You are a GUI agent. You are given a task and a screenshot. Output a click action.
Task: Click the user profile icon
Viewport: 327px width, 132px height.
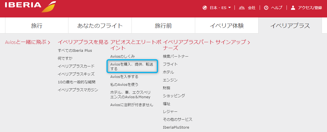293,8
